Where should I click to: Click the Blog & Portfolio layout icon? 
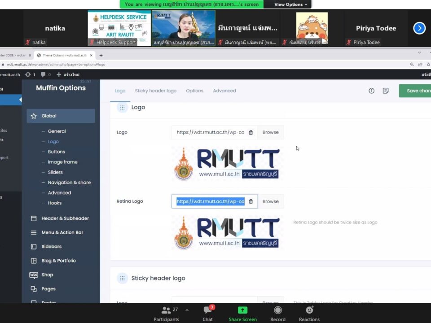click(34, 261)
